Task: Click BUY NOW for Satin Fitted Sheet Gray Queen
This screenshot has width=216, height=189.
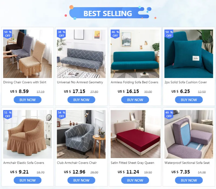Action: [135, 180]
